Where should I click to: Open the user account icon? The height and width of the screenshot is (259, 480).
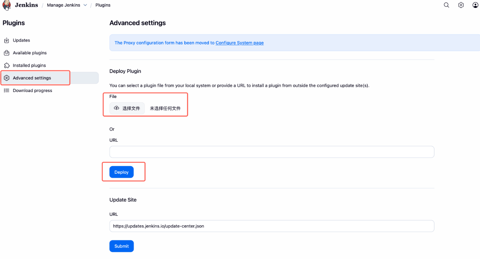pos(475,5)
